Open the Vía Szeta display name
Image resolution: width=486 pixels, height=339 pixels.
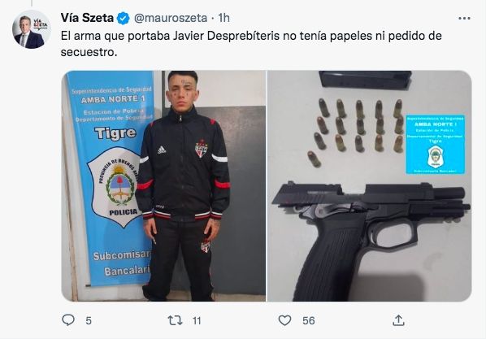coord(87,18)
